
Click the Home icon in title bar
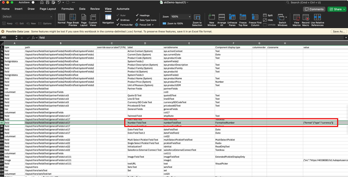pyautogui.click(x=42, y=2)
